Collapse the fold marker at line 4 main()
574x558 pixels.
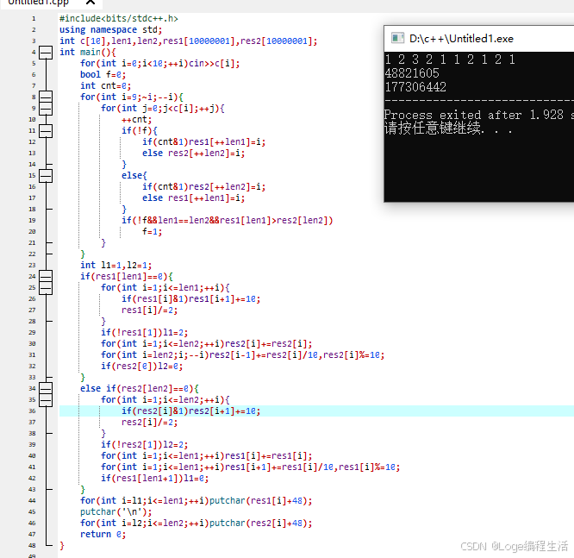click(46, 53)
